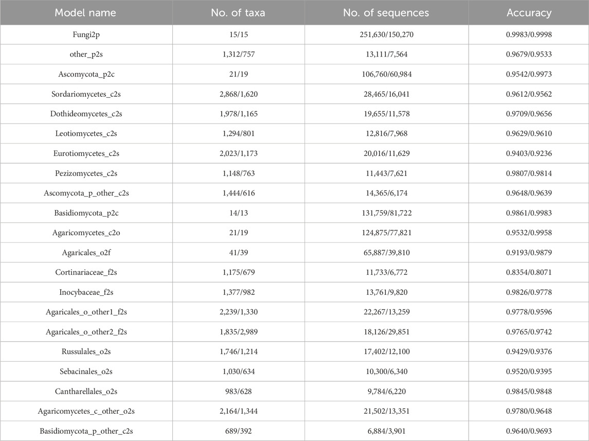Click the 'Accuracy' column header
589x441 pixels.
point(528,13)
